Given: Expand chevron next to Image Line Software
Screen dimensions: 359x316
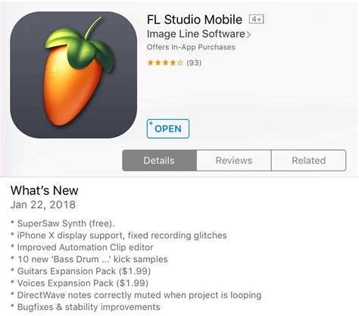Looking at the screenshot, I should point(248,35).
